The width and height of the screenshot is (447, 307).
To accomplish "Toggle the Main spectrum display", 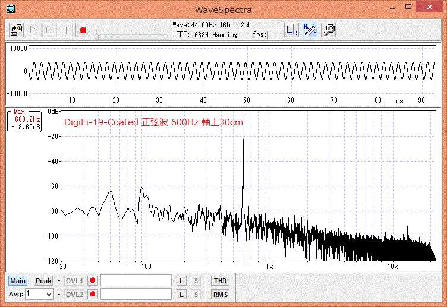I will 18,280.
